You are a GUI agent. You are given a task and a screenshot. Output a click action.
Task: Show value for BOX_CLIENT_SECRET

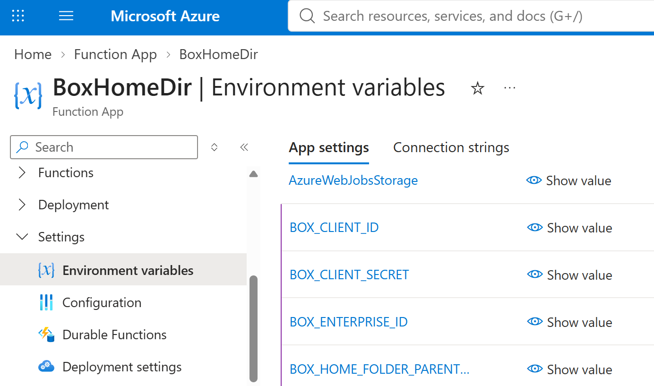click(x=570, y=275)
